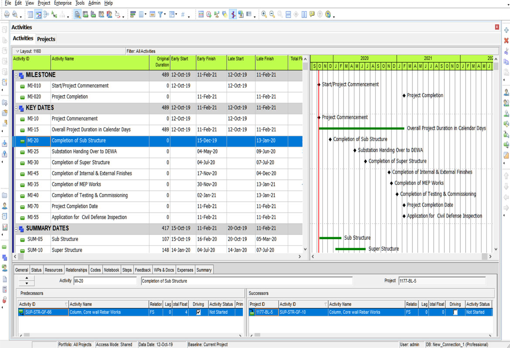Toggle Driving checkbox for SUP-STR-GF-10 successor

[456, 312]
